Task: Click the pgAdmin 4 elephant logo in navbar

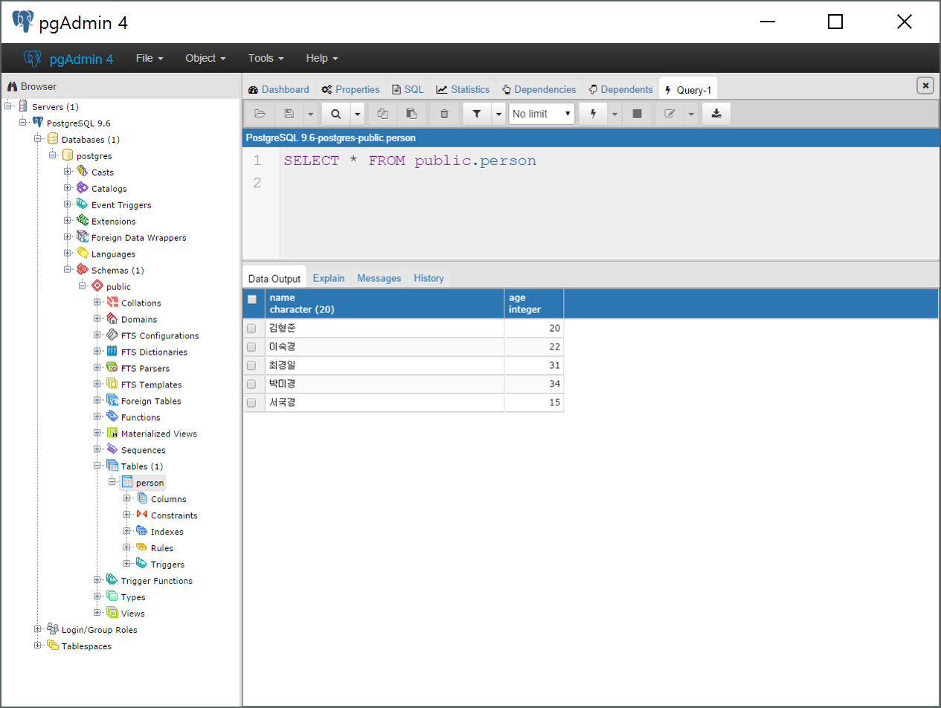Action: [x=32, y=58]
